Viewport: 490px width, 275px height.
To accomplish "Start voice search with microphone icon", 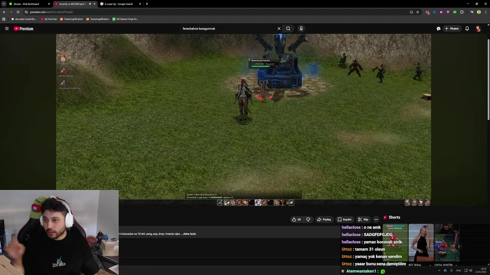I will (301, 29).
